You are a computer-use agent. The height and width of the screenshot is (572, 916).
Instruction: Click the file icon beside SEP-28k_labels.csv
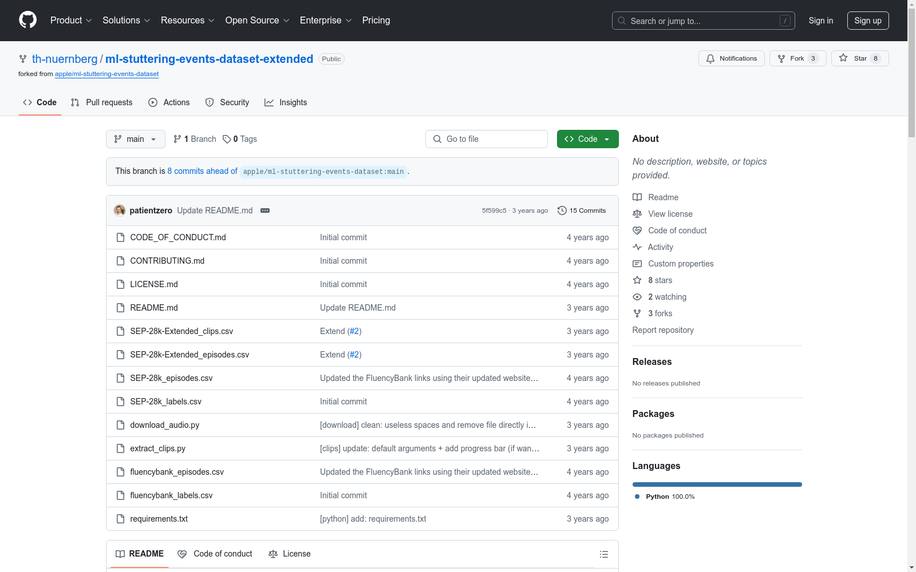tap(120, 402)
